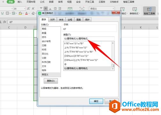This screenshot has width=161, height=115.
Task: Switch to the 对齐 tab in dialog
Action: pyautogui.click(x=53, y=20)
